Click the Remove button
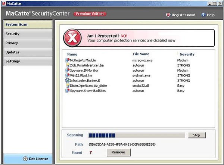Viewport: 224px width, 165px height. (119, 152)
